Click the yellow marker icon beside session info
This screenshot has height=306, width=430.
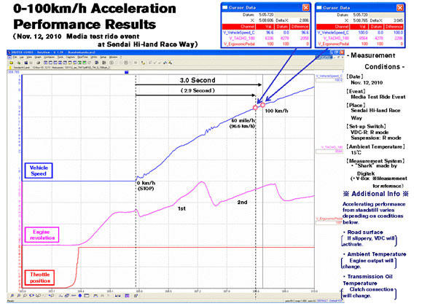click(x=10, y=67)
